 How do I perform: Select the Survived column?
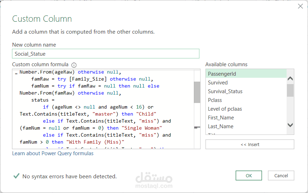click(x=218, y=83)
